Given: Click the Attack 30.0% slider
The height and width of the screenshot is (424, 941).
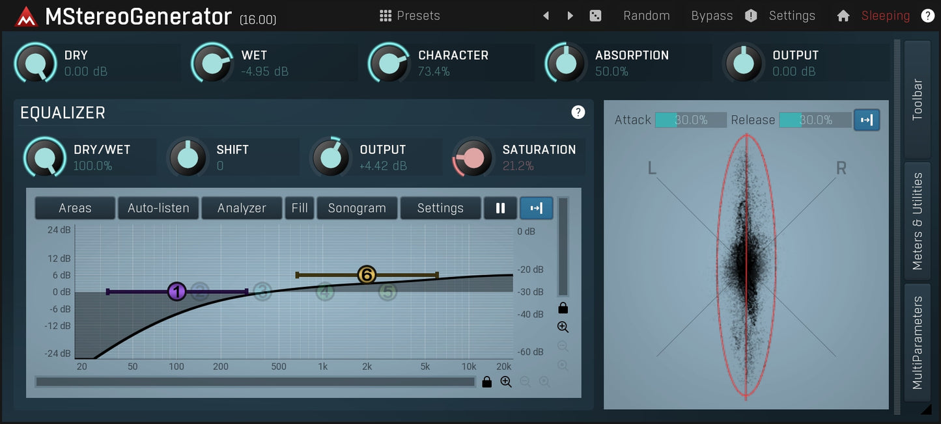Looking at the screenshot, I should (690, 120).
